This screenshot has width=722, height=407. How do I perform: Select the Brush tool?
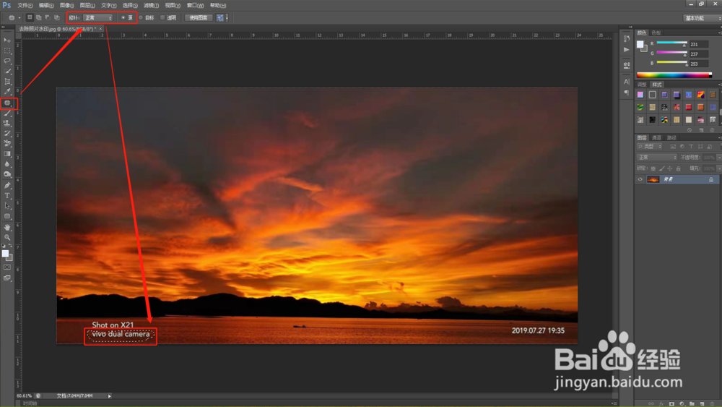[7, 113]
